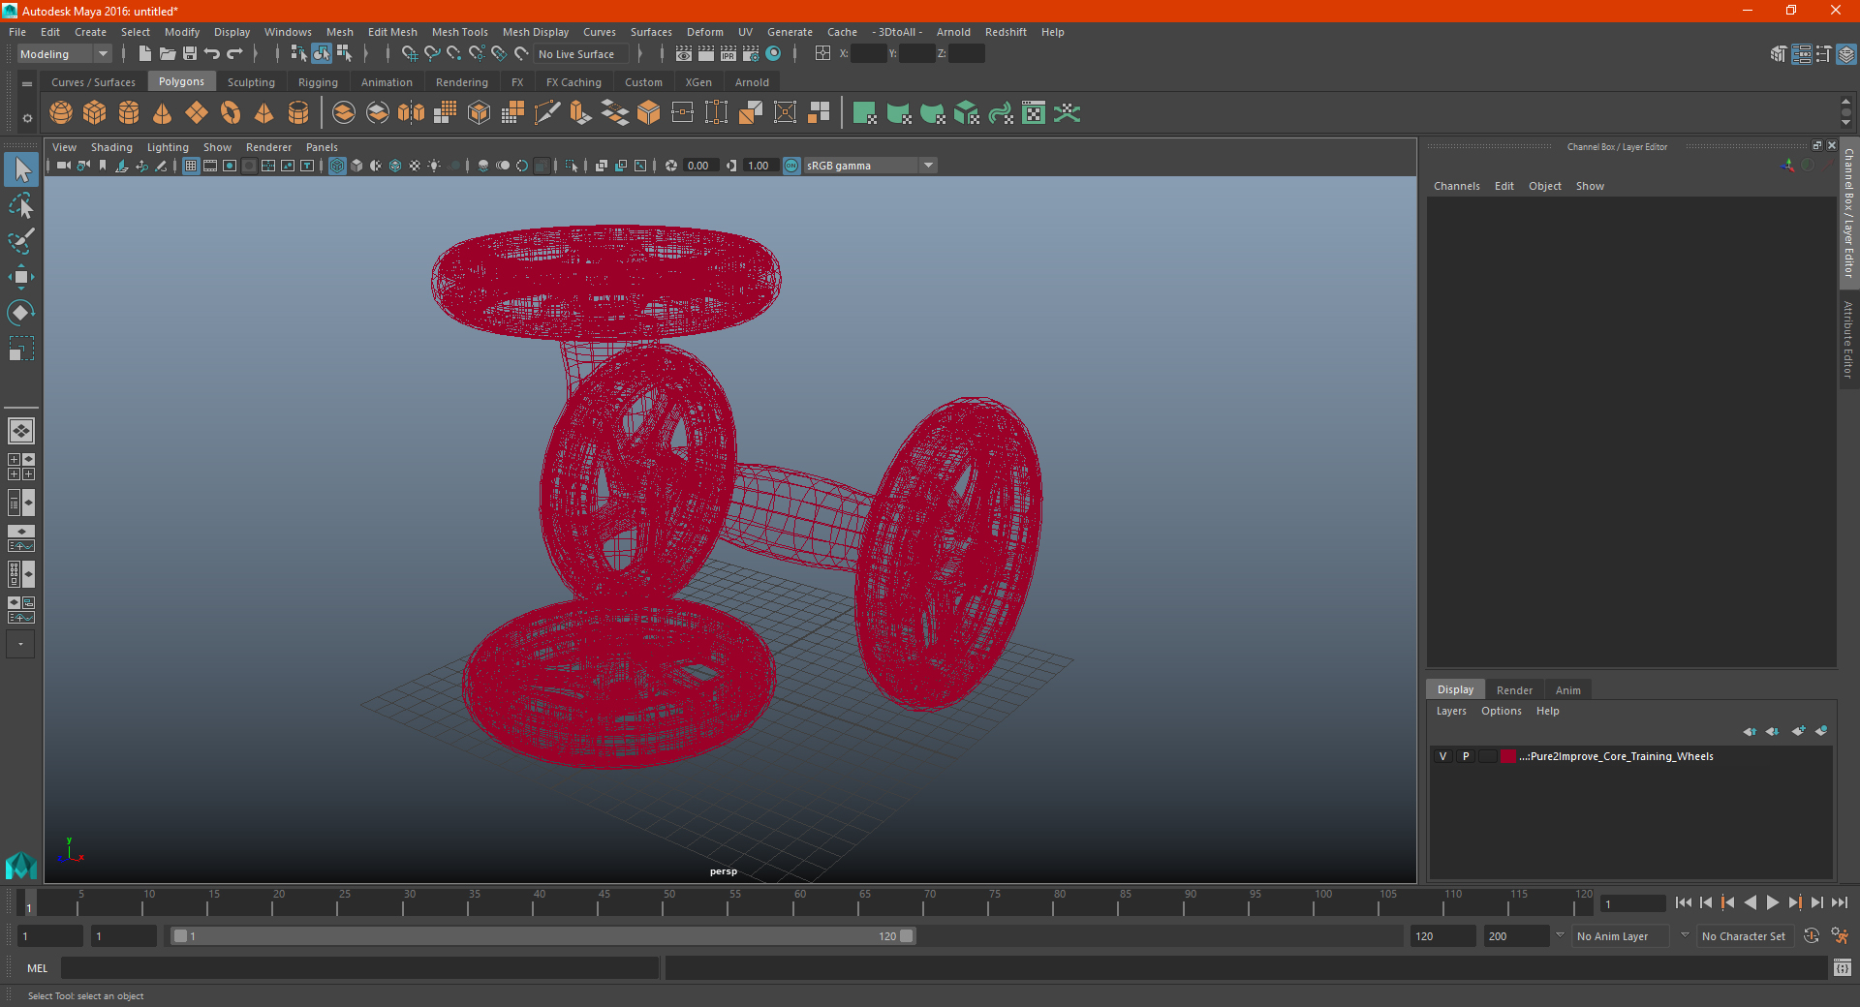The height and width of the screenshot is (1007, 1860).
Task: Open the Mesh Tools menu
Action: tap(459, 32)
